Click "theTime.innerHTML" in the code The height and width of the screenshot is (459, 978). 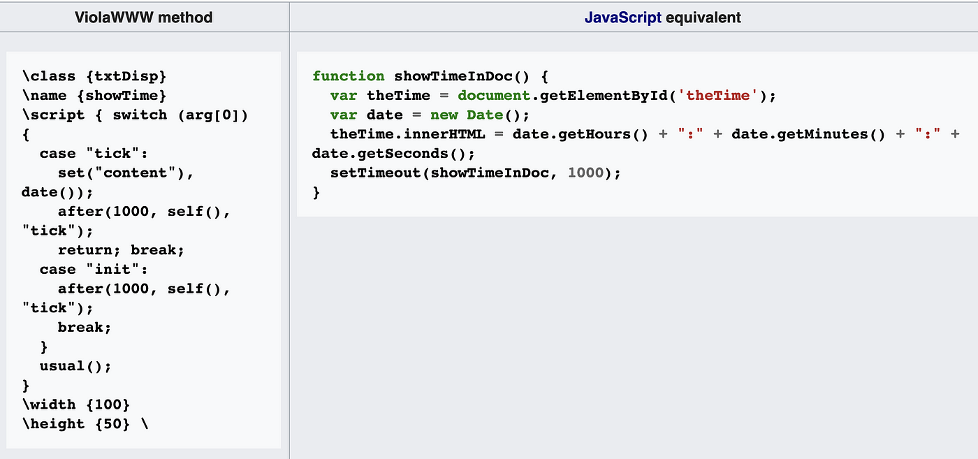[x=409, y=133]
